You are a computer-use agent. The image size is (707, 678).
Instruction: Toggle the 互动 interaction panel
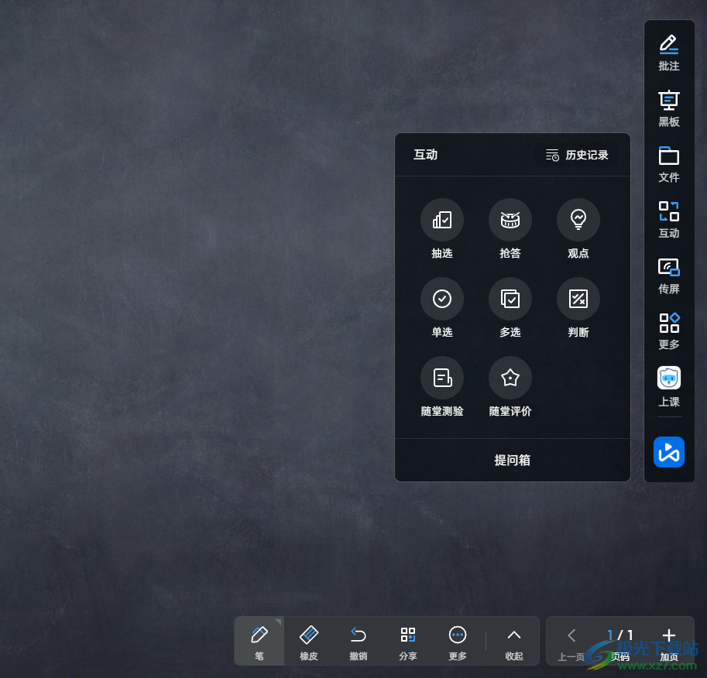tap(668, 220)
